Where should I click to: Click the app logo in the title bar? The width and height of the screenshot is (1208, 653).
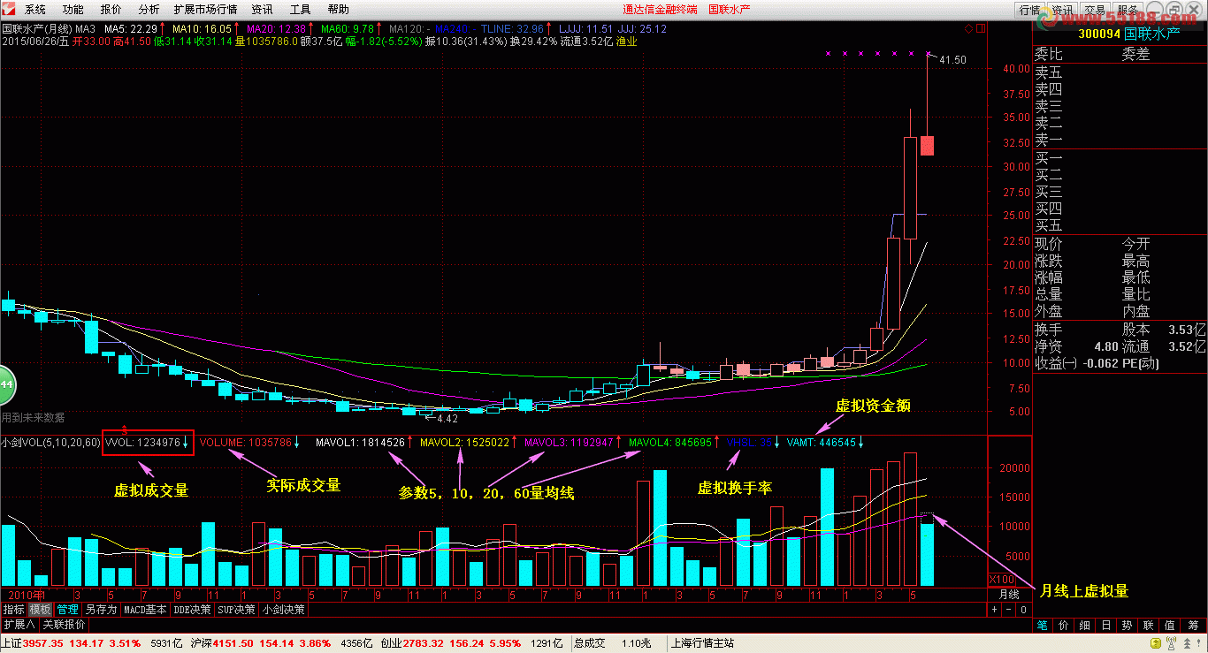point(10,9)
